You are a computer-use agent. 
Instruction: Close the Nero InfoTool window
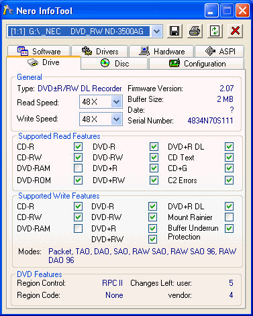(242, 11)
